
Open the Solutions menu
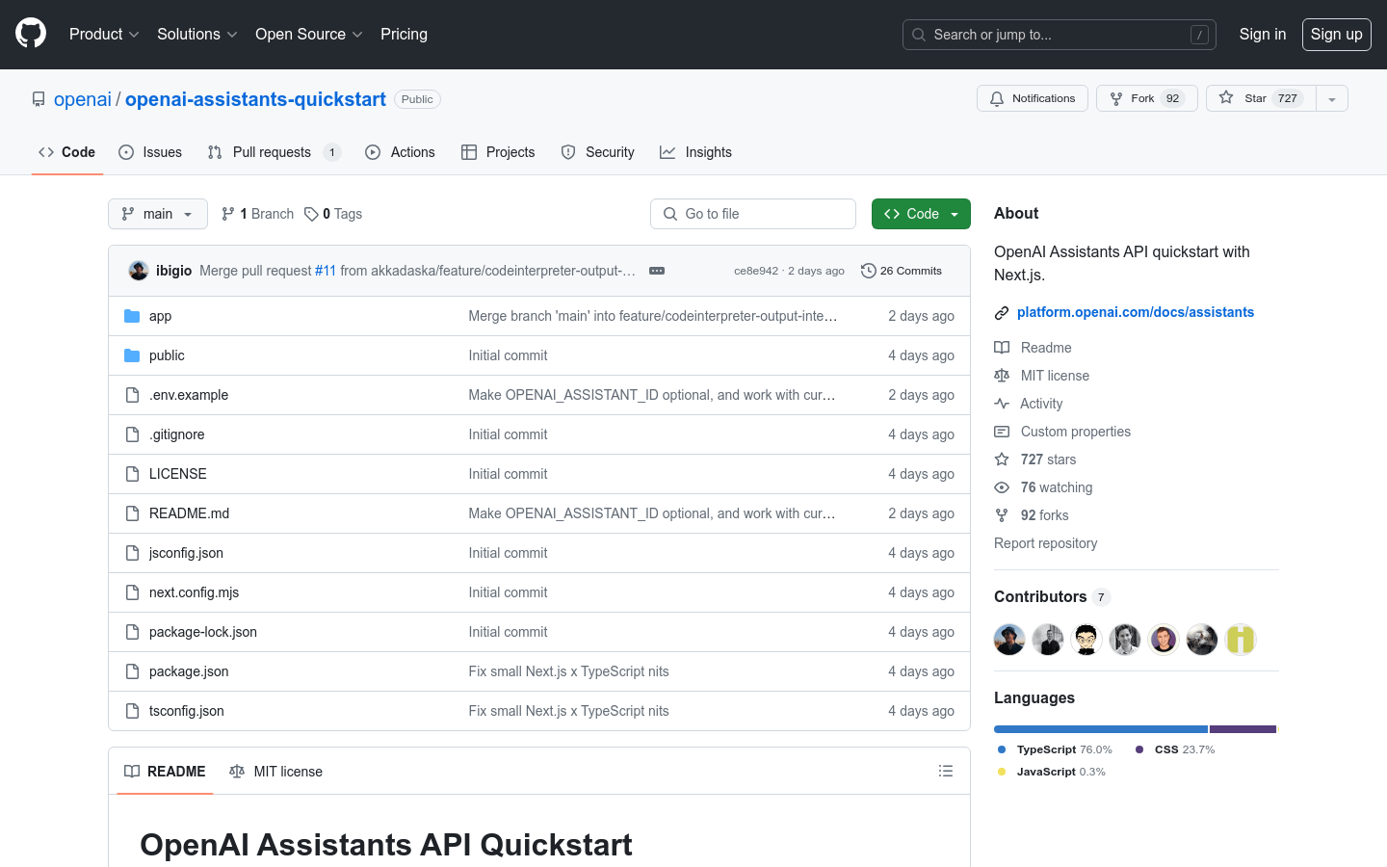coord(196,34)
